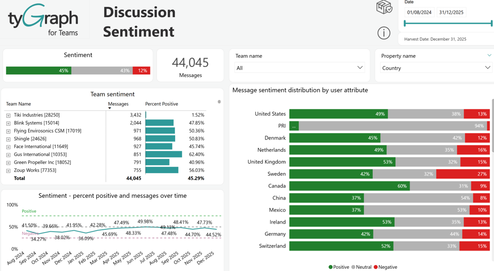Expand the Face International [11649] row

click(x=9, y=147)
